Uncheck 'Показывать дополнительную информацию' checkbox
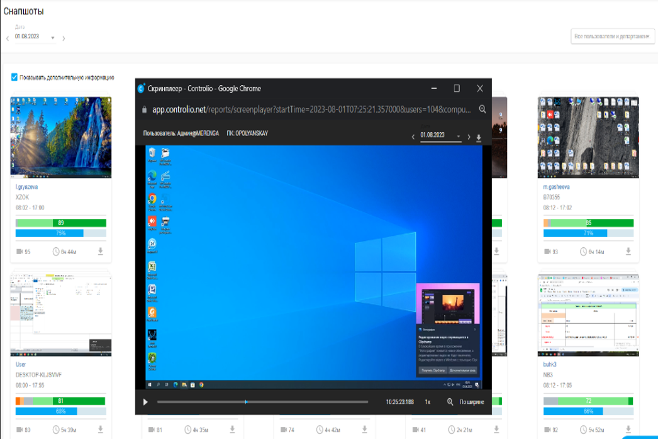Screen dimensions: 658x439 (14, 77)
